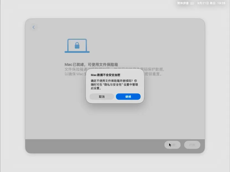Click the locked laptop FileVault icon
The image size is (230, 172).
[77, 46]
